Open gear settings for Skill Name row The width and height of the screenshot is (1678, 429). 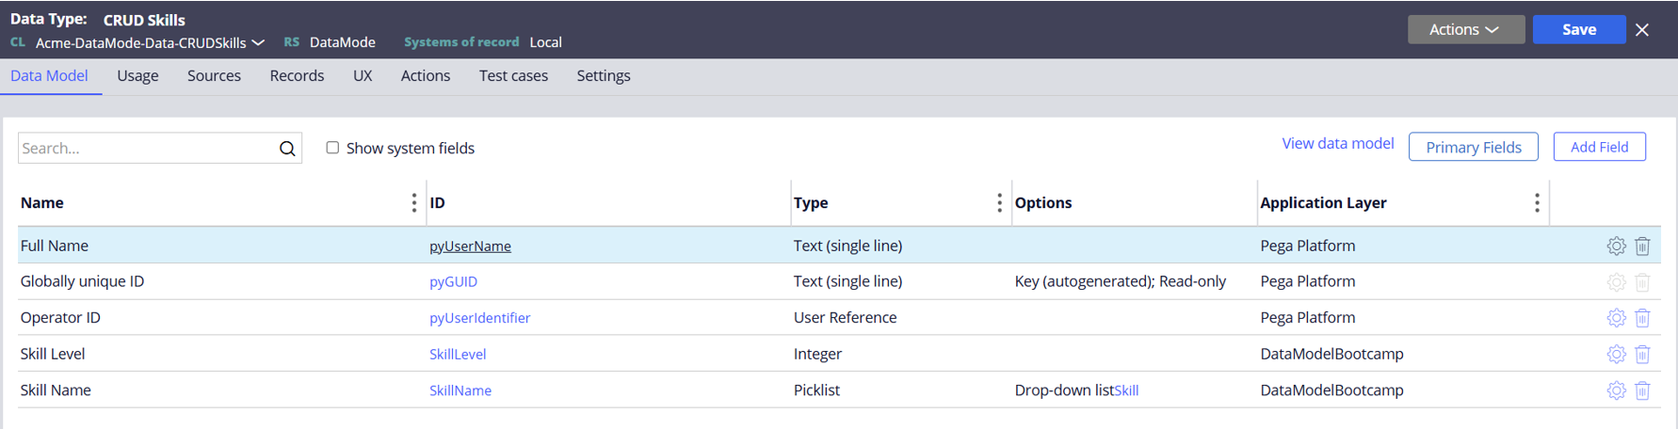pyautogui.click(x=1616, y=390)
